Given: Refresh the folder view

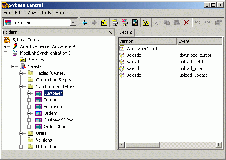Looking at the screenshot, I should coord(146,22).
